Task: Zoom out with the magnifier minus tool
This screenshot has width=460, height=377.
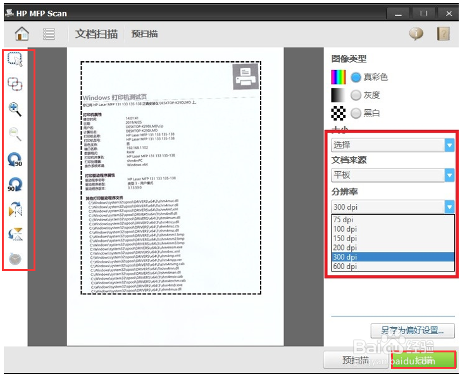Action: pos(15,135)
